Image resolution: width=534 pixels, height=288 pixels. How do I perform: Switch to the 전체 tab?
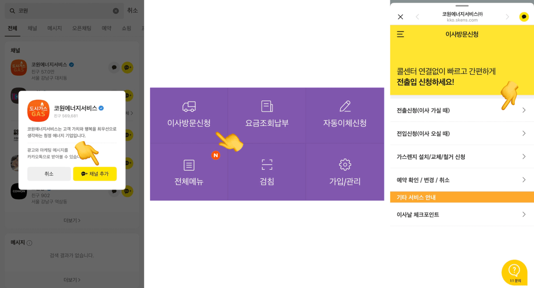pyautogui.click(x=13, y=28)
